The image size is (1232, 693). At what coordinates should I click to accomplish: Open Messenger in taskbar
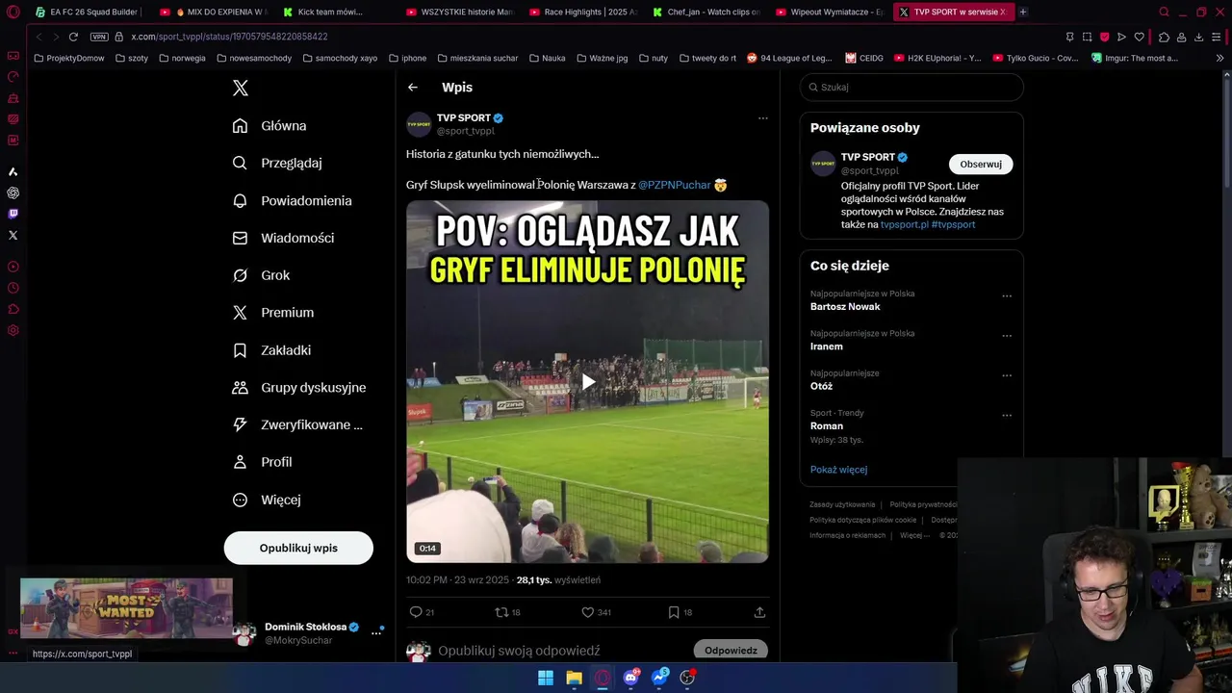[659, 678]
